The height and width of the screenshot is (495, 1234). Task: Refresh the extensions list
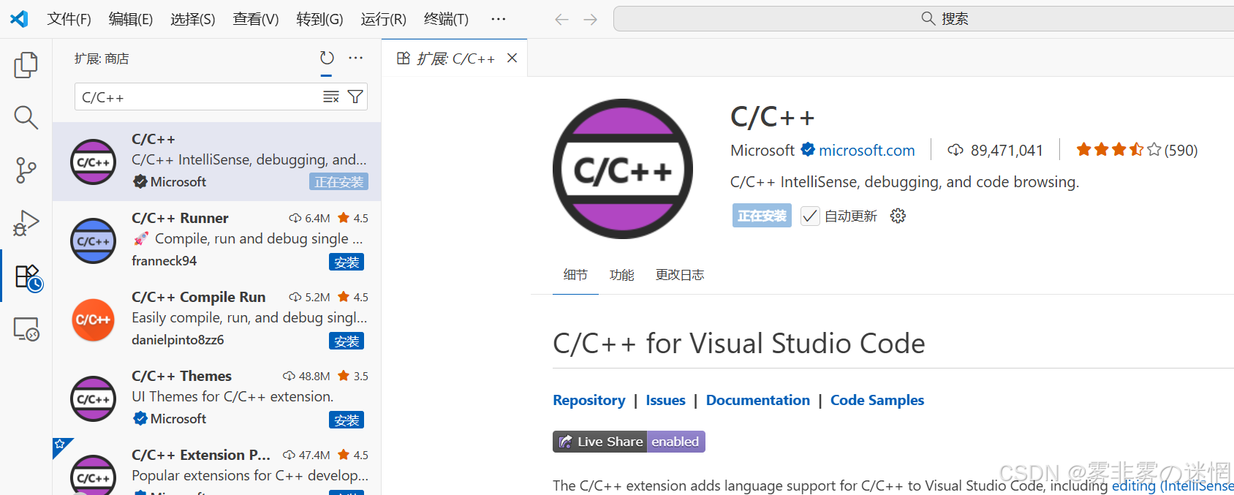327,58
